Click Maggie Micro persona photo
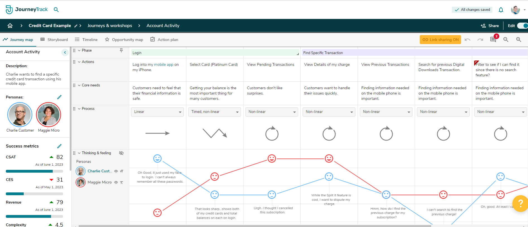 tap(49, 115)
